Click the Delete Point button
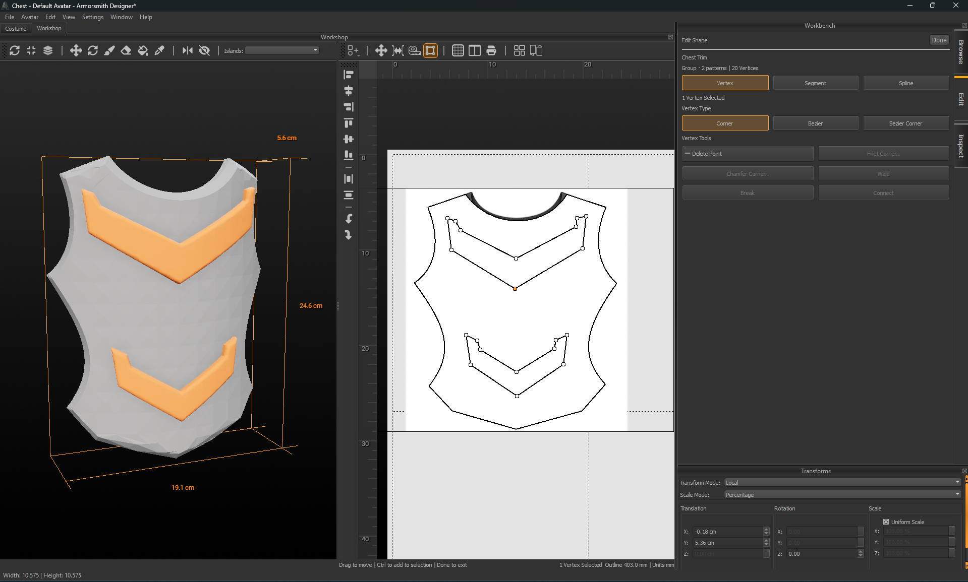 (x=748, y=154)
